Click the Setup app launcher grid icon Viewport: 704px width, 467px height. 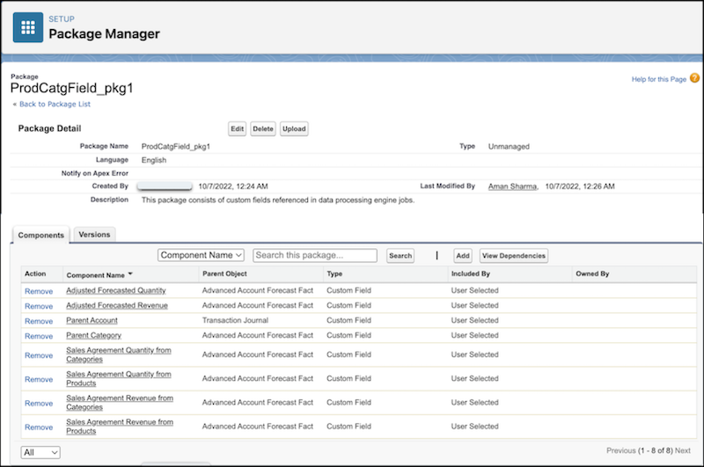(28, 27)
